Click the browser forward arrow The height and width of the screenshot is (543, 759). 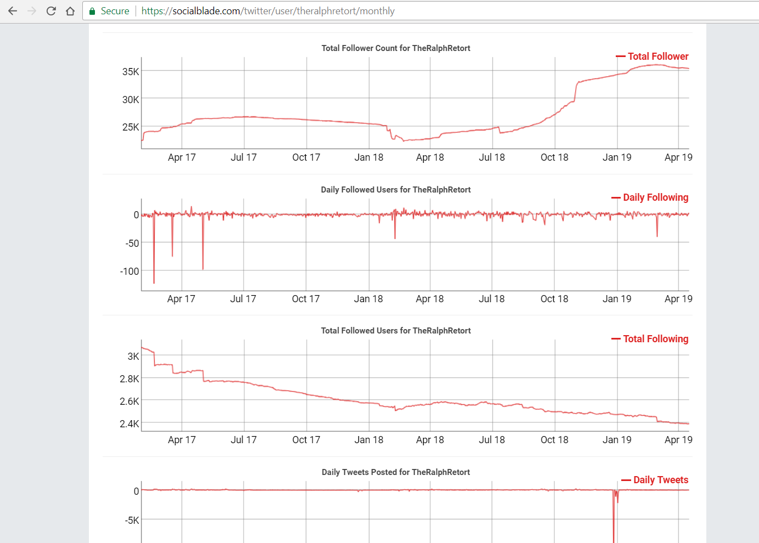[x=32, y=11]
